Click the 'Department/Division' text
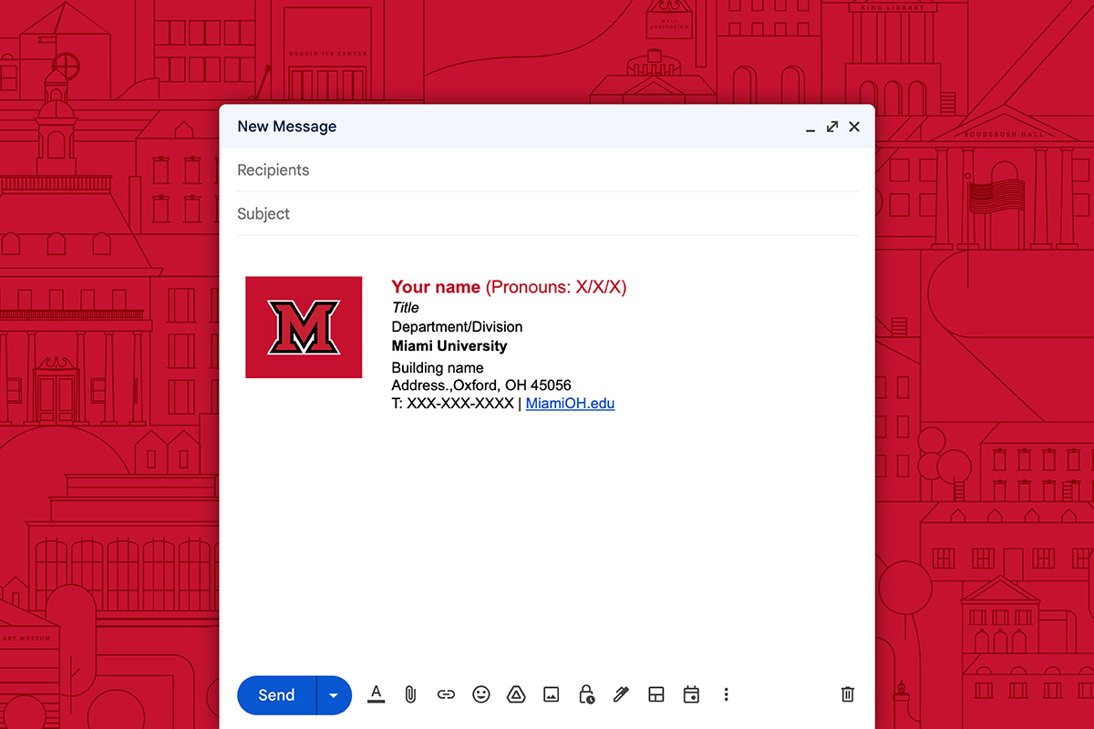This screenshot has width=1094, height=729. (457, 327)
